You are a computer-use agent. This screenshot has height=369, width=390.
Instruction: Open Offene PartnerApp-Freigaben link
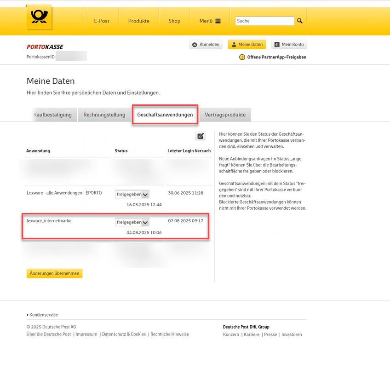(x=276, y=57)
